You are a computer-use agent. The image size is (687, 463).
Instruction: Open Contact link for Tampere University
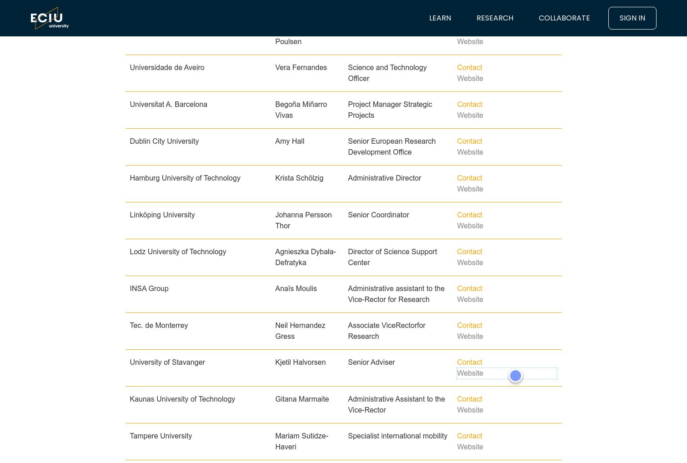[x=470, y=436]
